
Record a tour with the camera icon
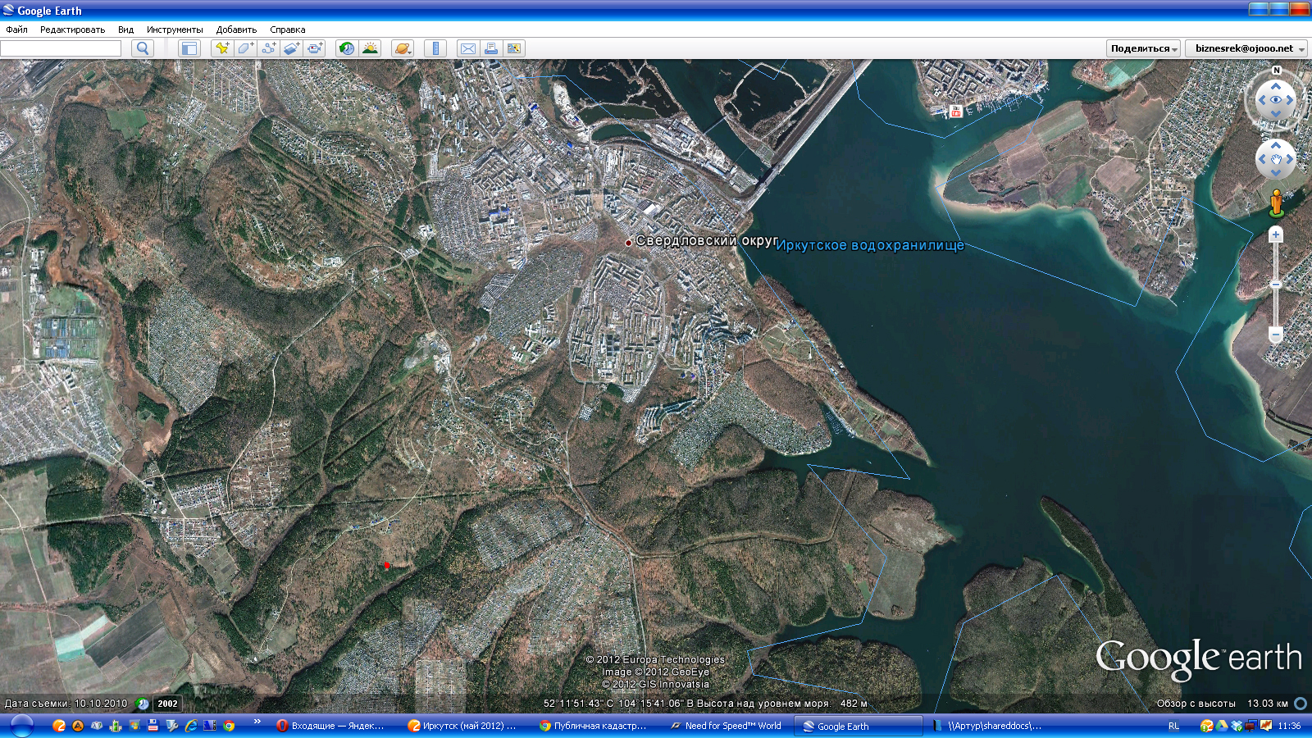(316, 48)
